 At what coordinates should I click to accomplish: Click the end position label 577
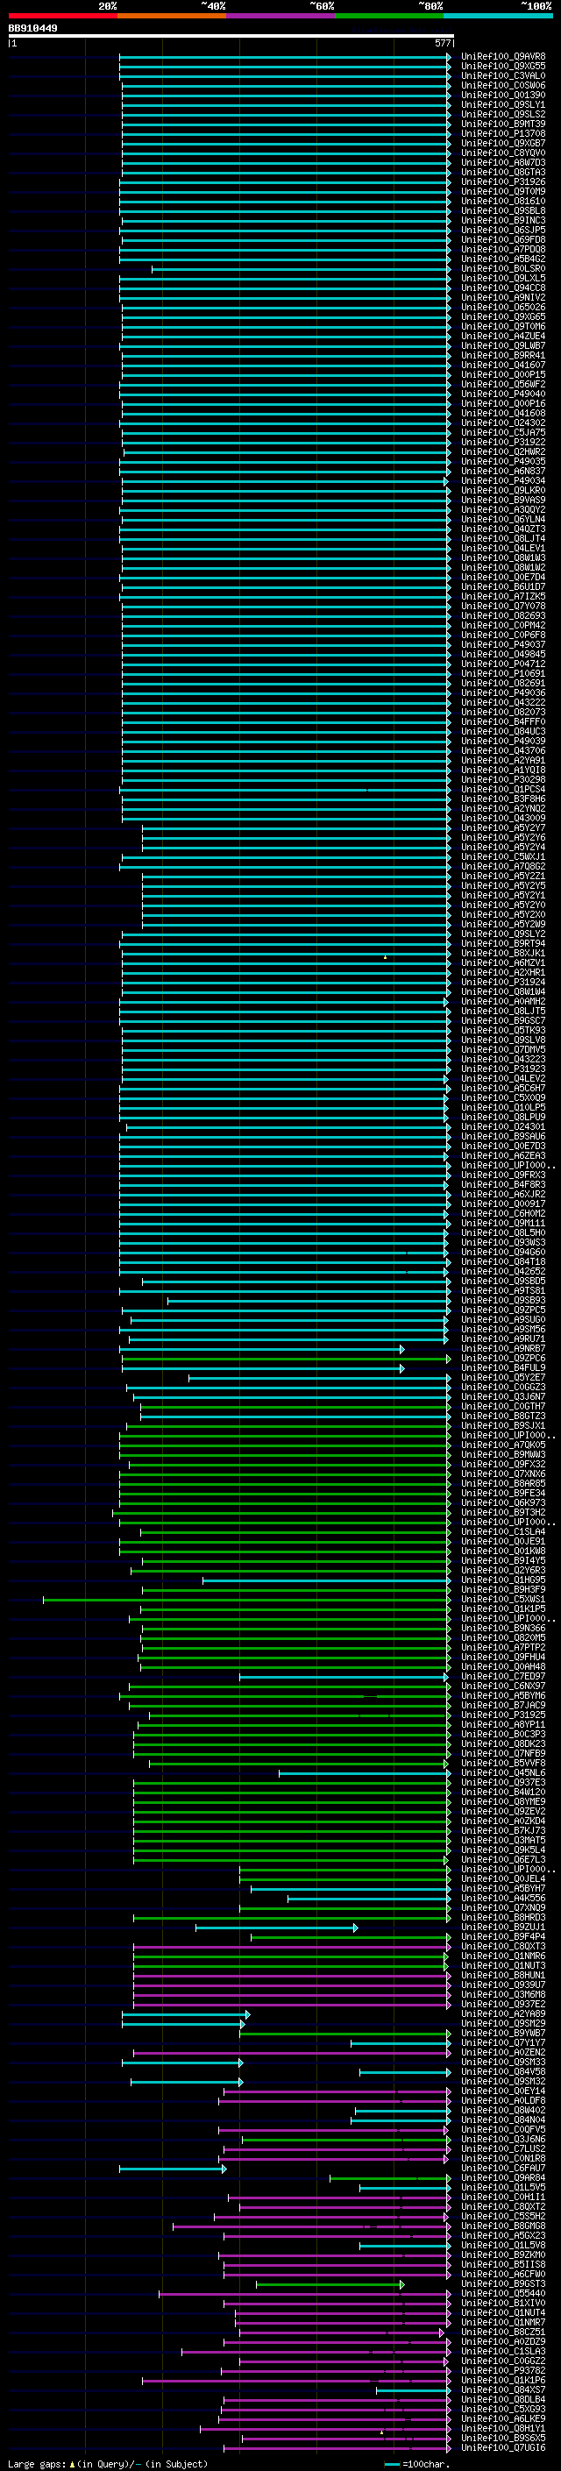442,43
